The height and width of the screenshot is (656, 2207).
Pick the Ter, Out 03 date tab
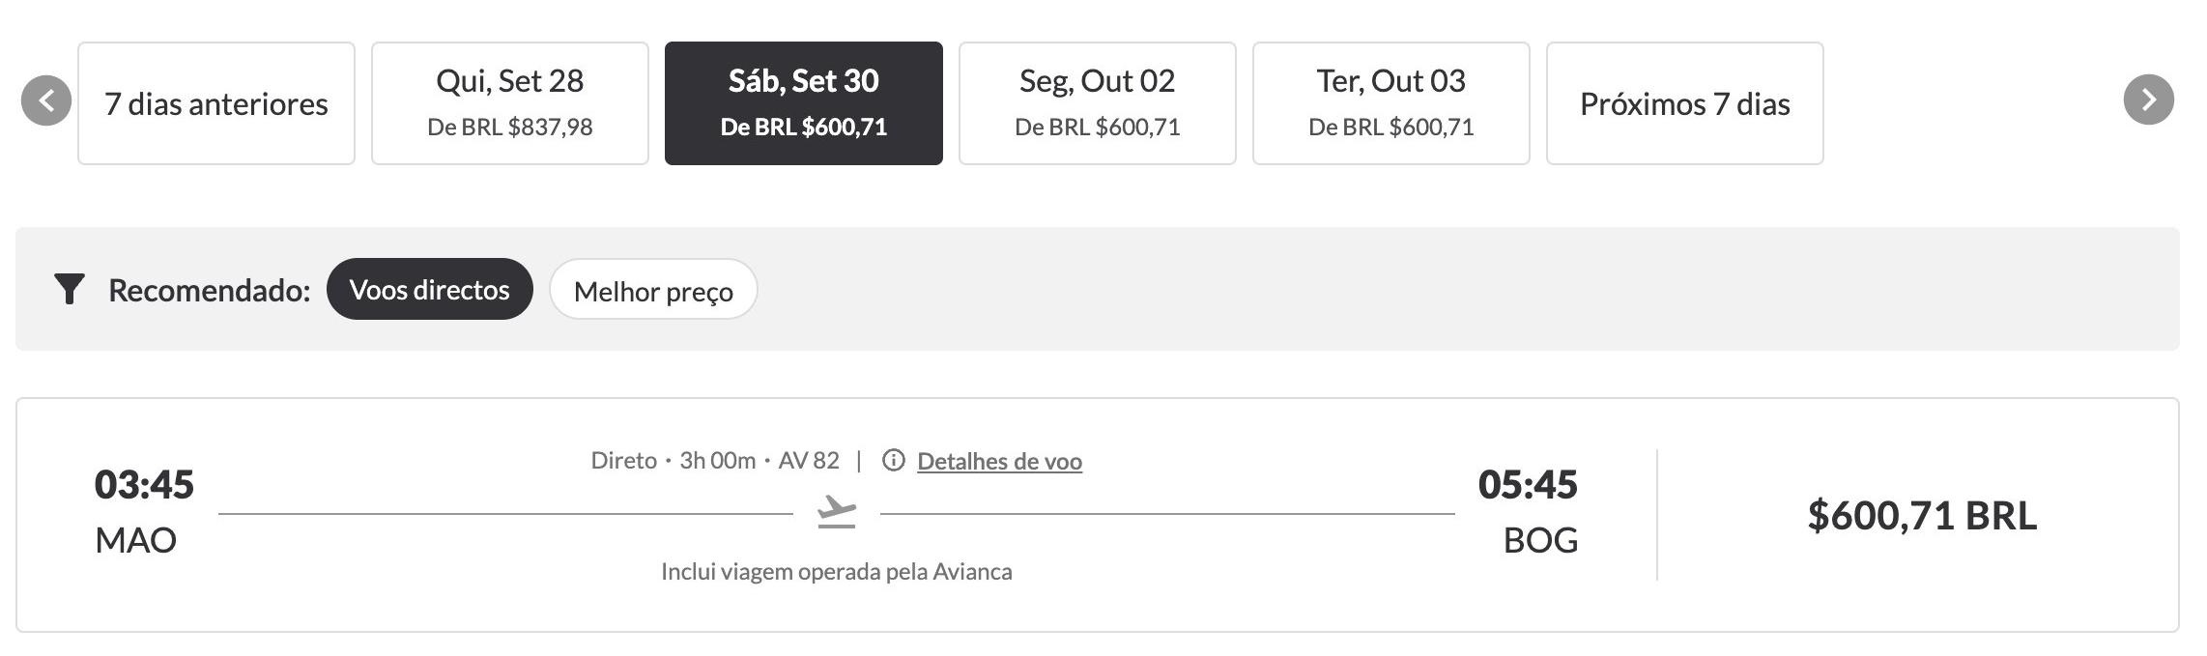(x=1391, y=103)
